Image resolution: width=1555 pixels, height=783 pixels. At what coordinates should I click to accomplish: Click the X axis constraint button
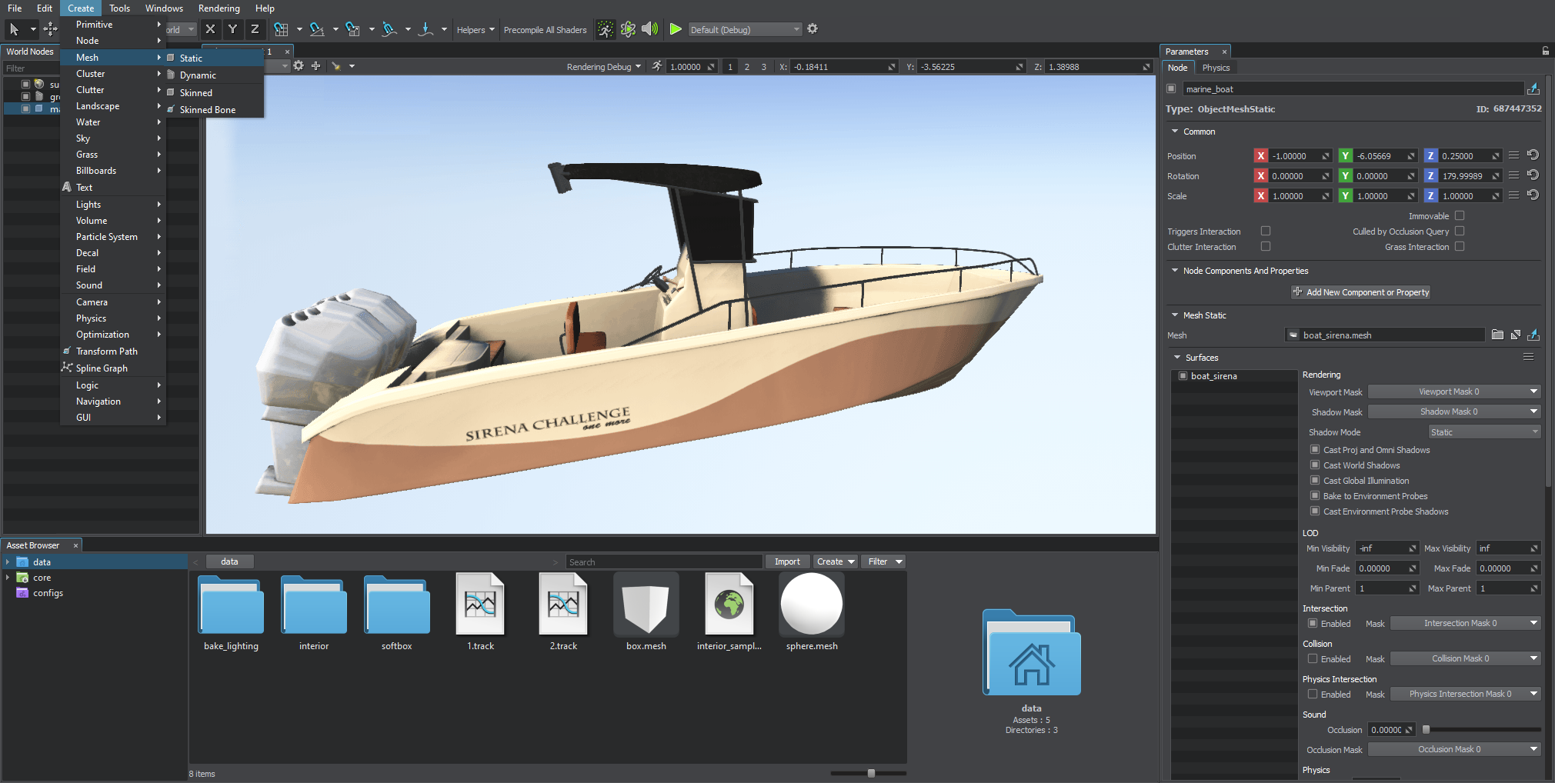[210, 29]
